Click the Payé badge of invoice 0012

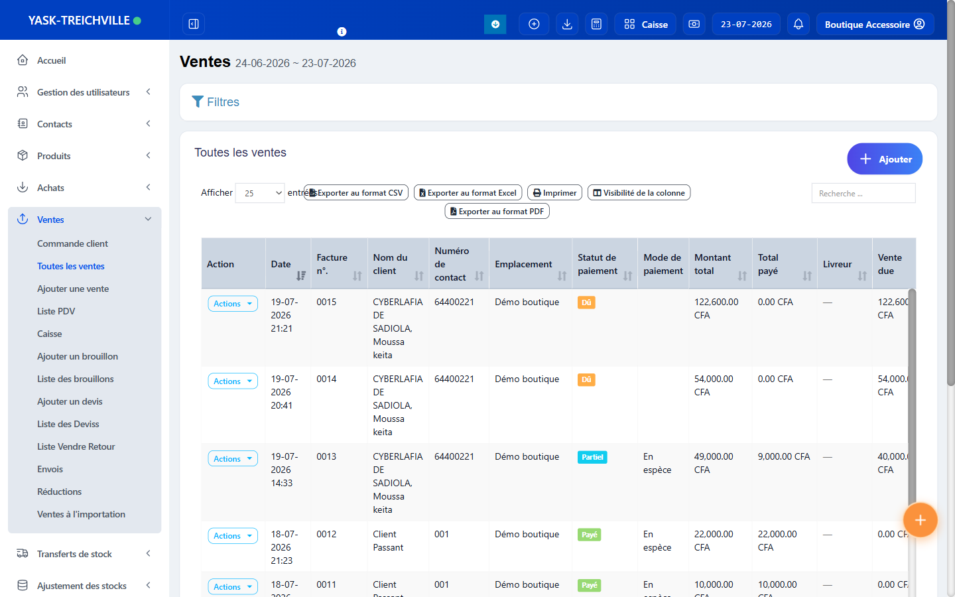[590, 535]
